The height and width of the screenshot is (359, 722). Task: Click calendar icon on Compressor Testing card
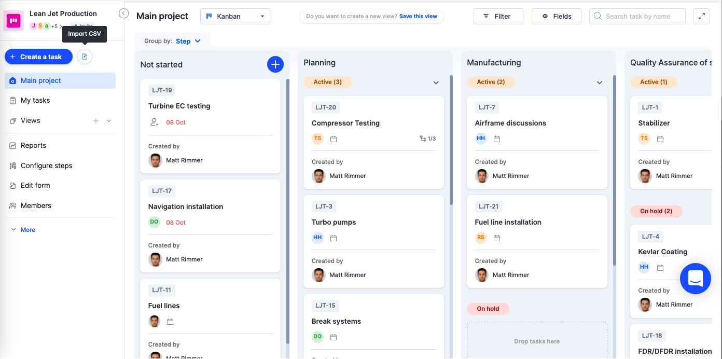point(334,139)
